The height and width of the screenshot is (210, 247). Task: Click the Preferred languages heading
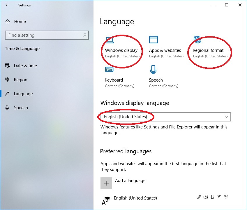[126, 151]
